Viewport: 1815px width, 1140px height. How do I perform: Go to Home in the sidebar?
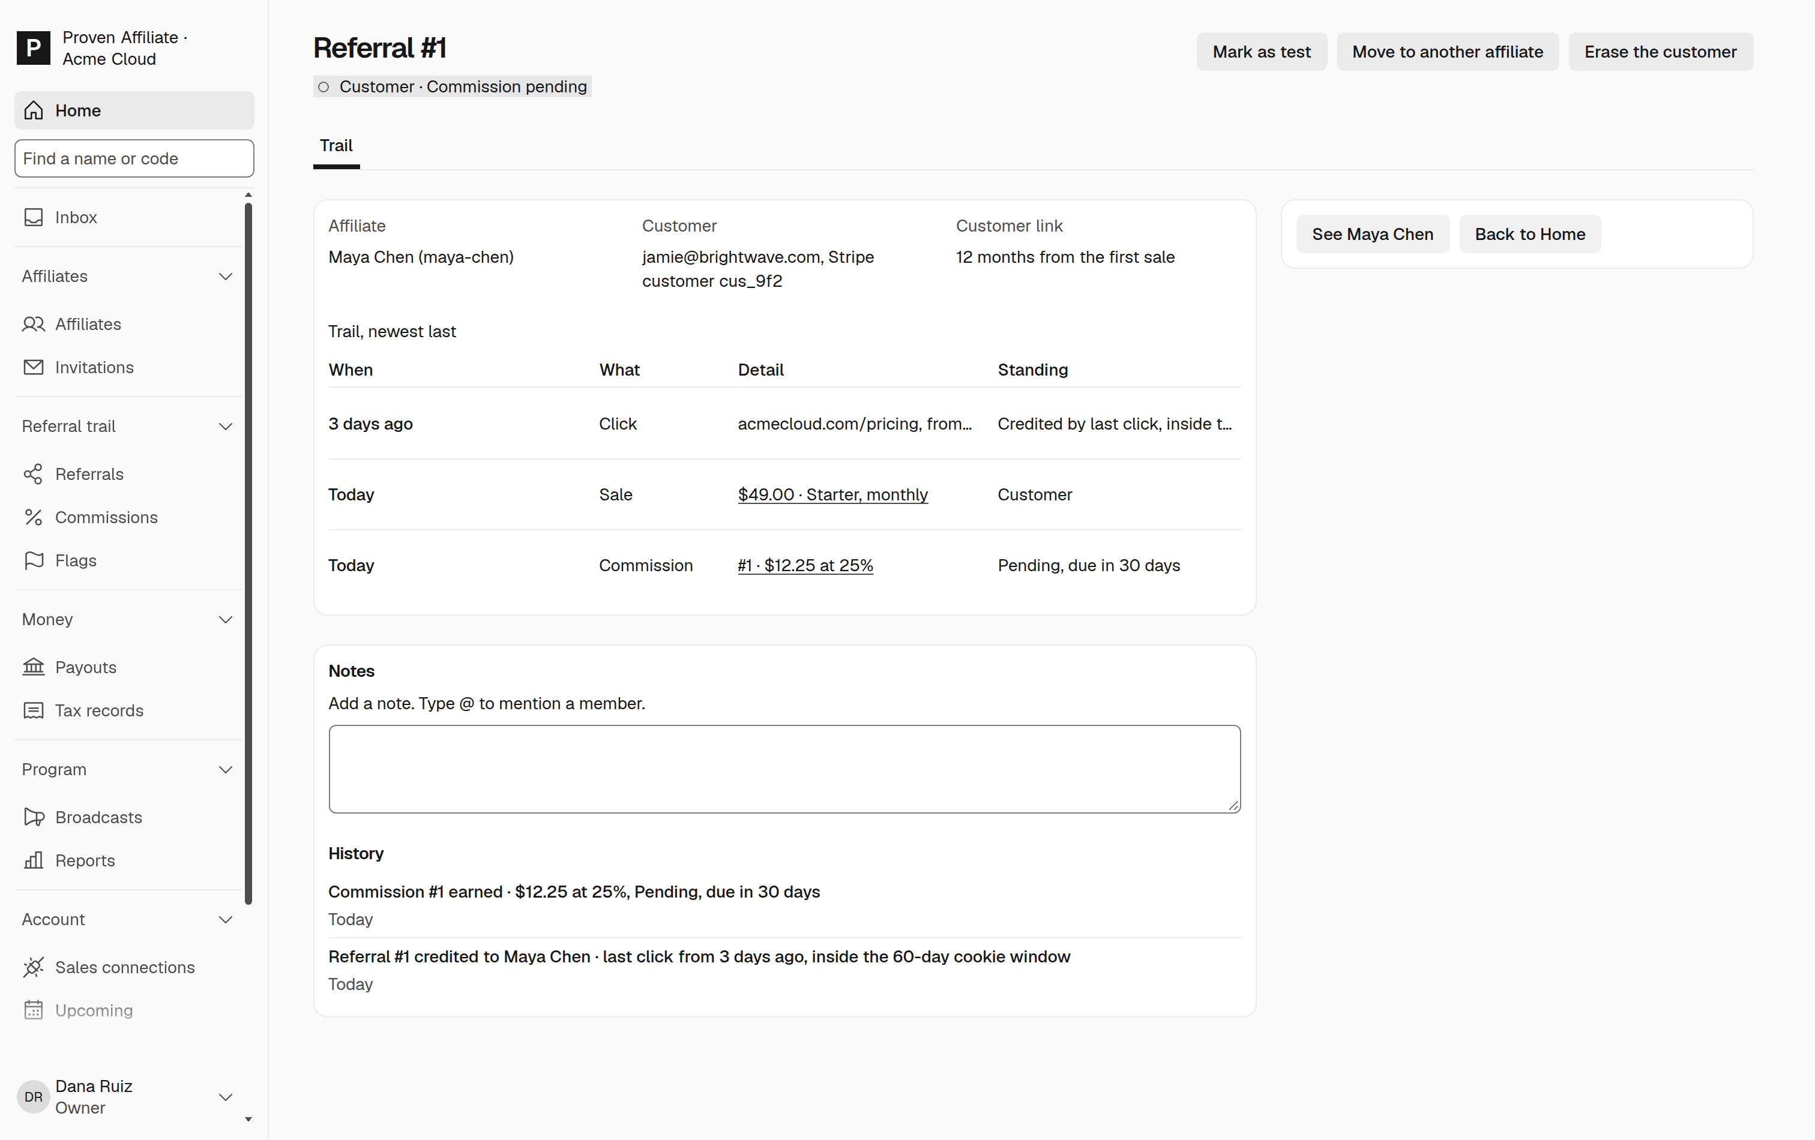click(134, 111)
